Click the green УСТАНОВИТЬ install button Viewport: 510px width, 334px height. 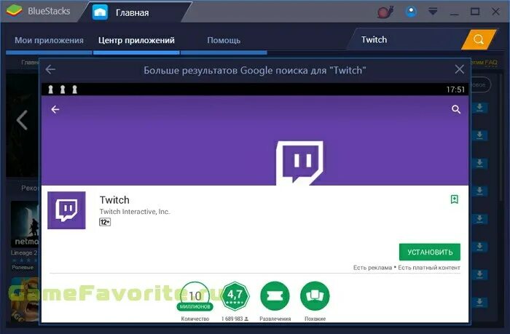click(430, 252)
